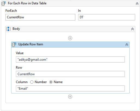Click the Value label

[x=20, y=53]
